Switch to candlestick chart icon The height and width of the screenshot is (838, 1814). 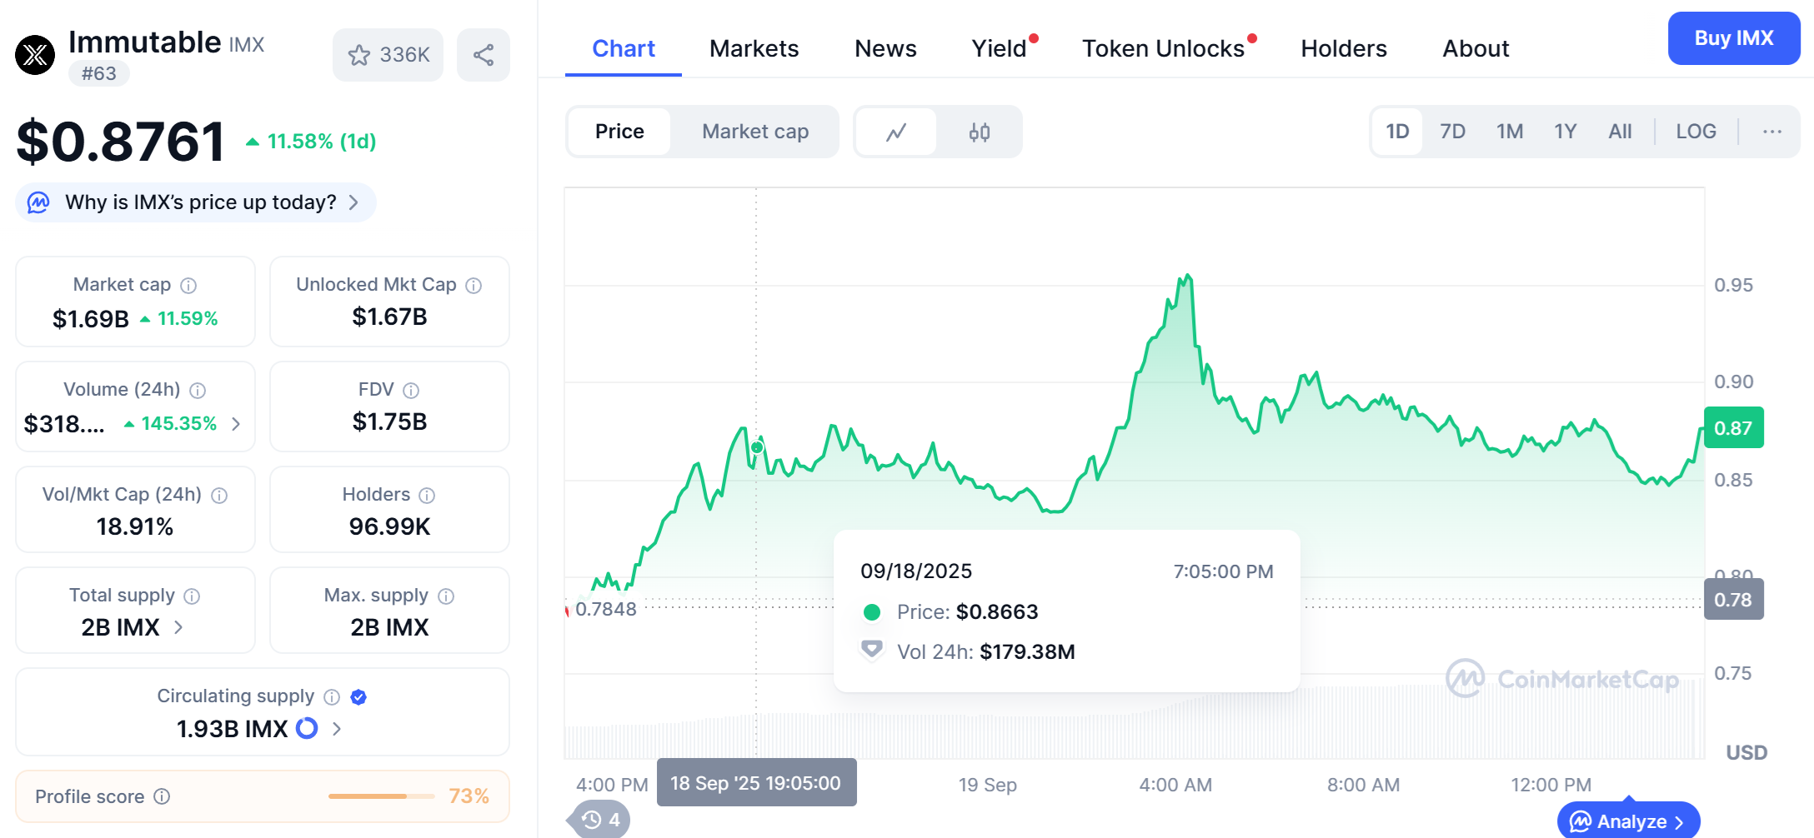point(980,132)
